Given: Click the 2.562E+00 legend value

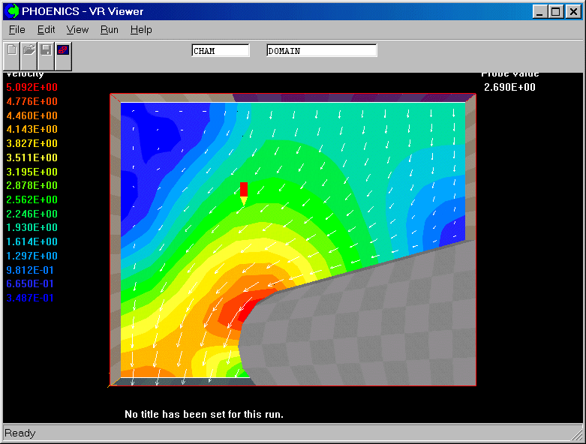Looking at the screenshot, I should coord(32,199).
